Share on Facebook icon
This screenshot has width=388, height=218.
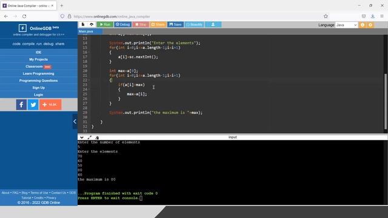(x=22, y=105)
